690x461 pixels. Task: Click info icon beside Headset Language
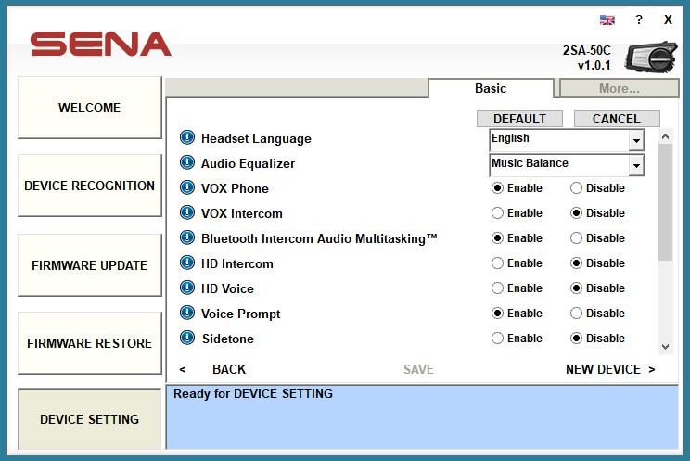click(187, 138)
